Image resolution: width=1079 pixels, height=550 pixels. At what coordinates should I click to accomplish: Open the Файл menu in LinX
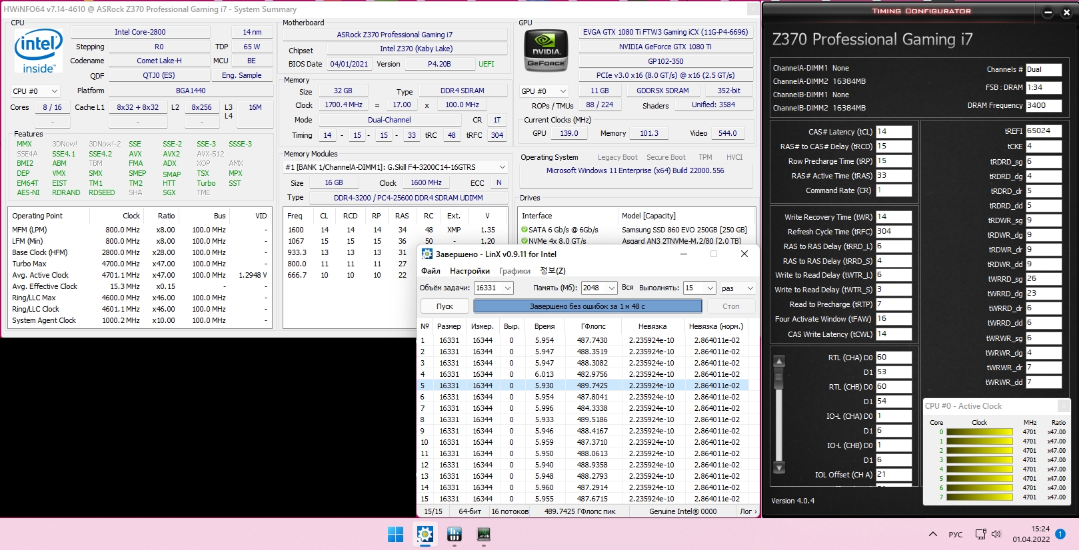(x=431, y=271)
